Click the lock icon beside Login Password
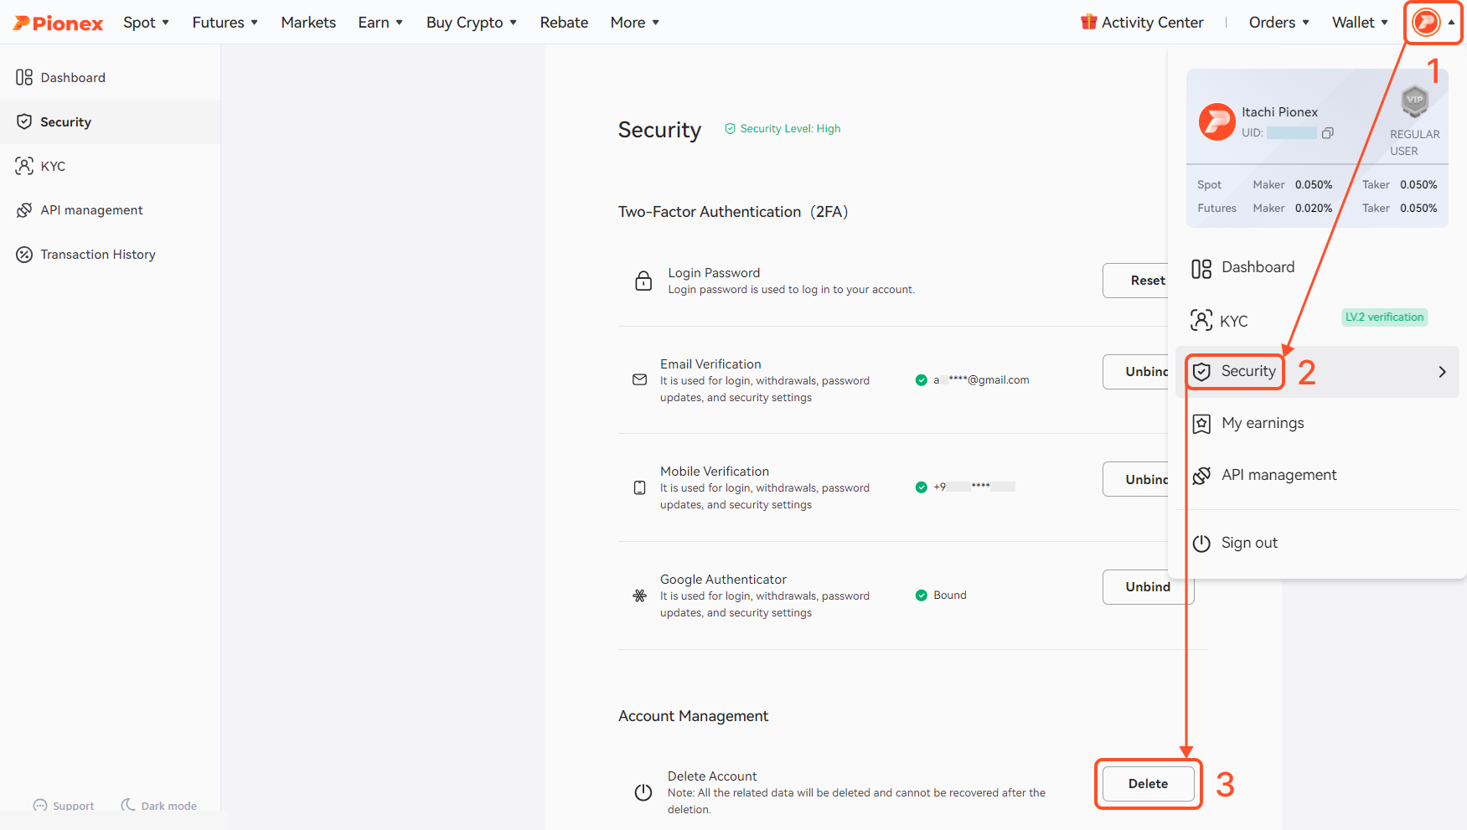Viewport: 1467px width, 830px height. click(x=643, y=281)
